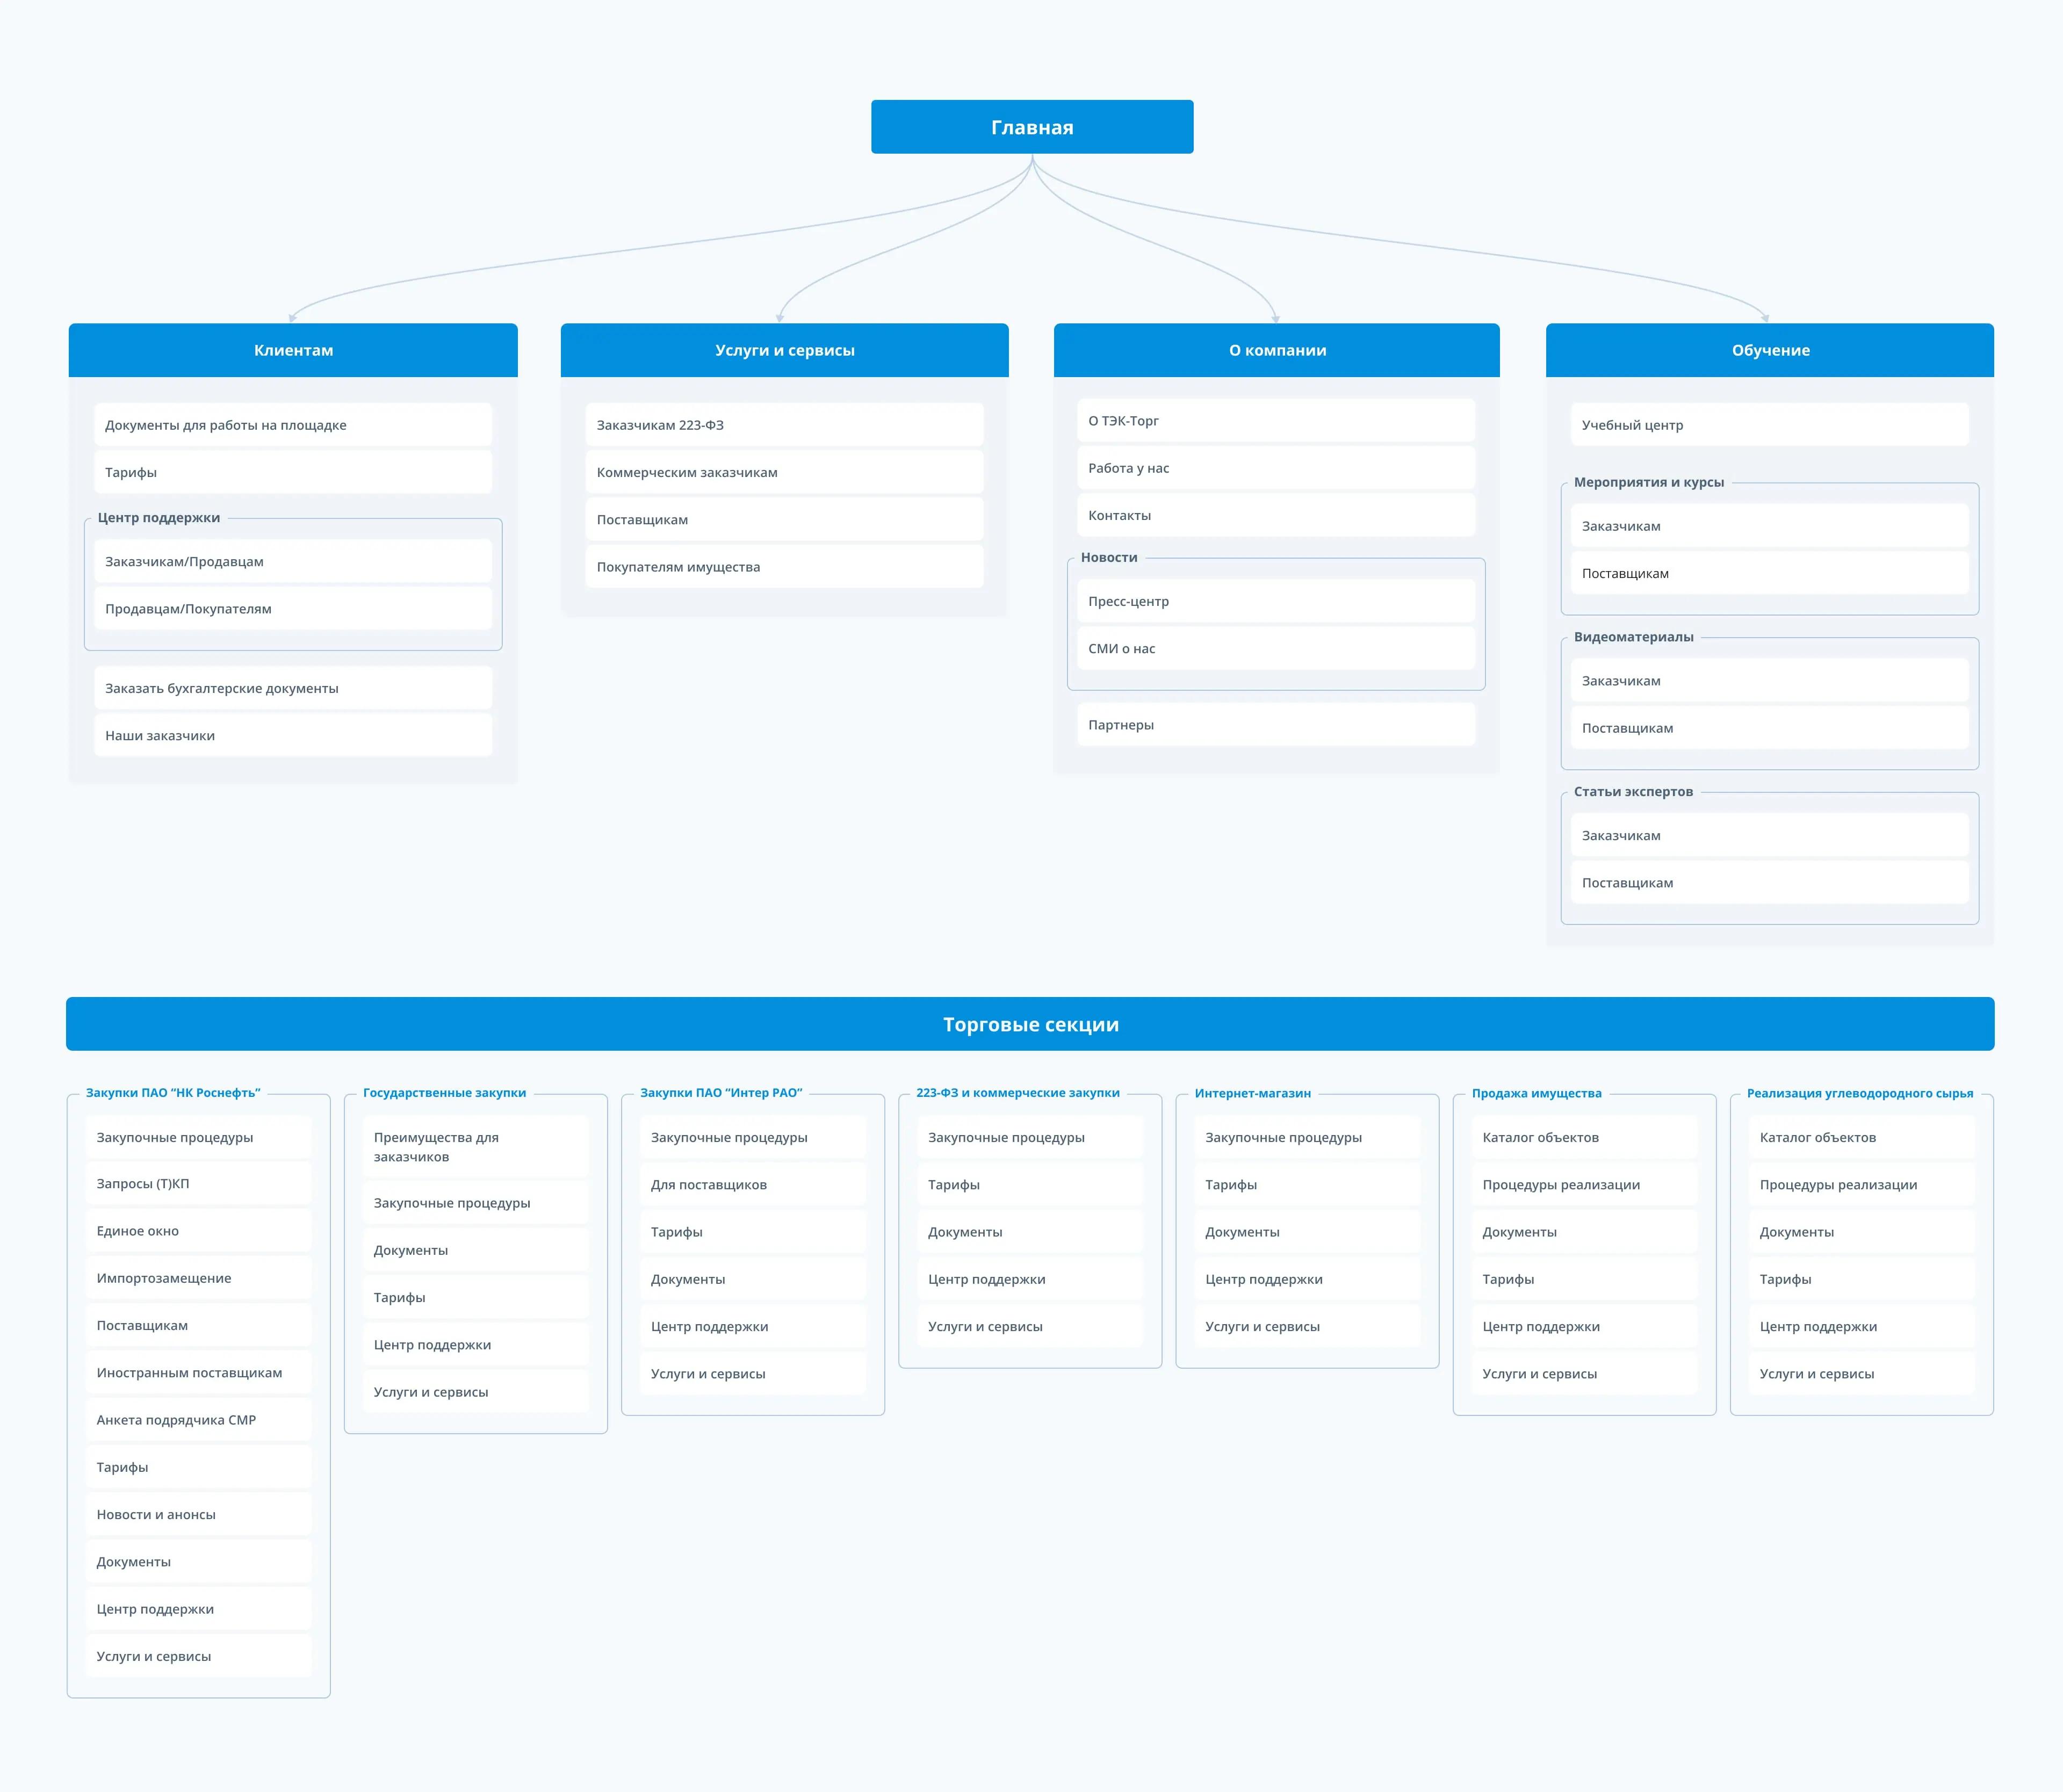Image resolution: width=2063 pixels, height=1792 pixels.
Task: Open Документы для работы на площадке
Action: (x=292, y=425)
